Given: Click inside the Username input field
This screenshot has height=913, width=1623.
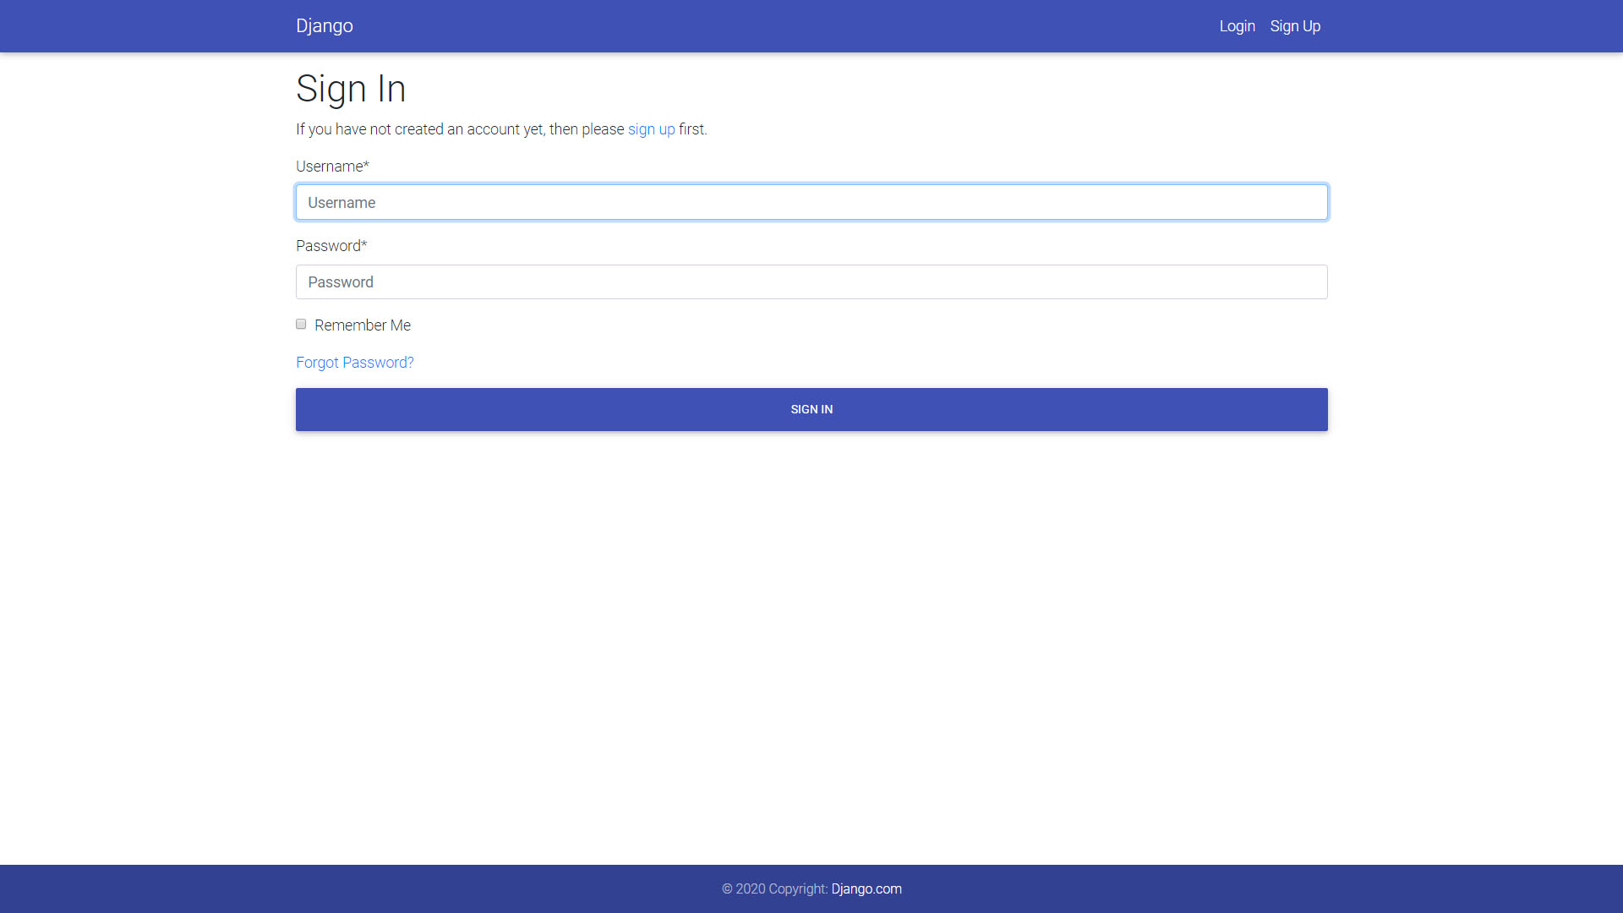Looking at the screenshot, I should point(811,202).
